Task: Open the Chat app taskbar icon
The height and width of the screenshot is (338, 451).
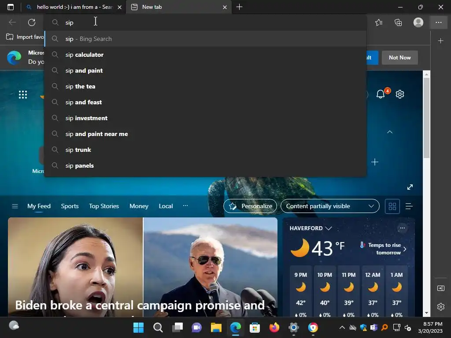Action: pyautogui.click(x=197, y=327)
